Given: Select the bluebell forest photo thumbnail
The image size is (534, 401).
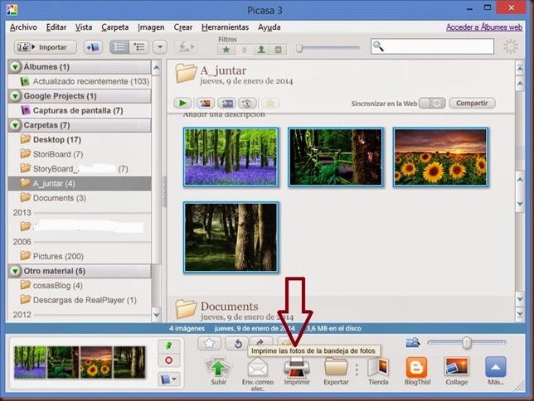Looking at the screenshot, I should [231, 157].
